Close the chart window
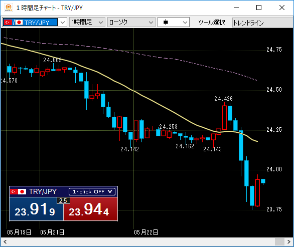This screenshot has width=294, height=247. (x=282, y=8)
